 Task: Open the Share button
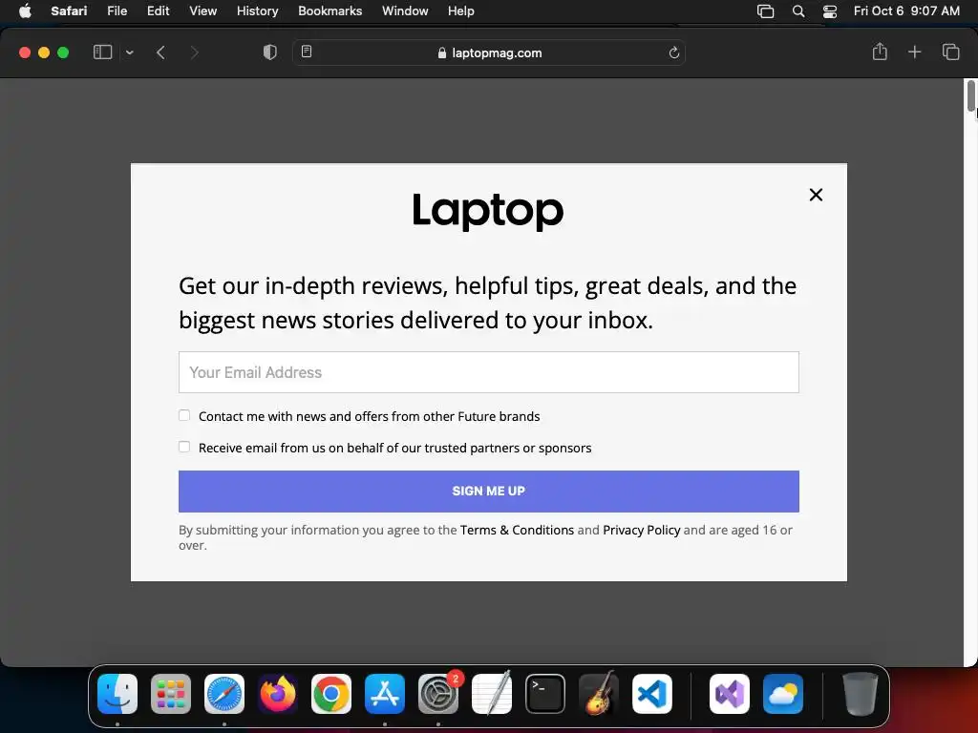880,52
